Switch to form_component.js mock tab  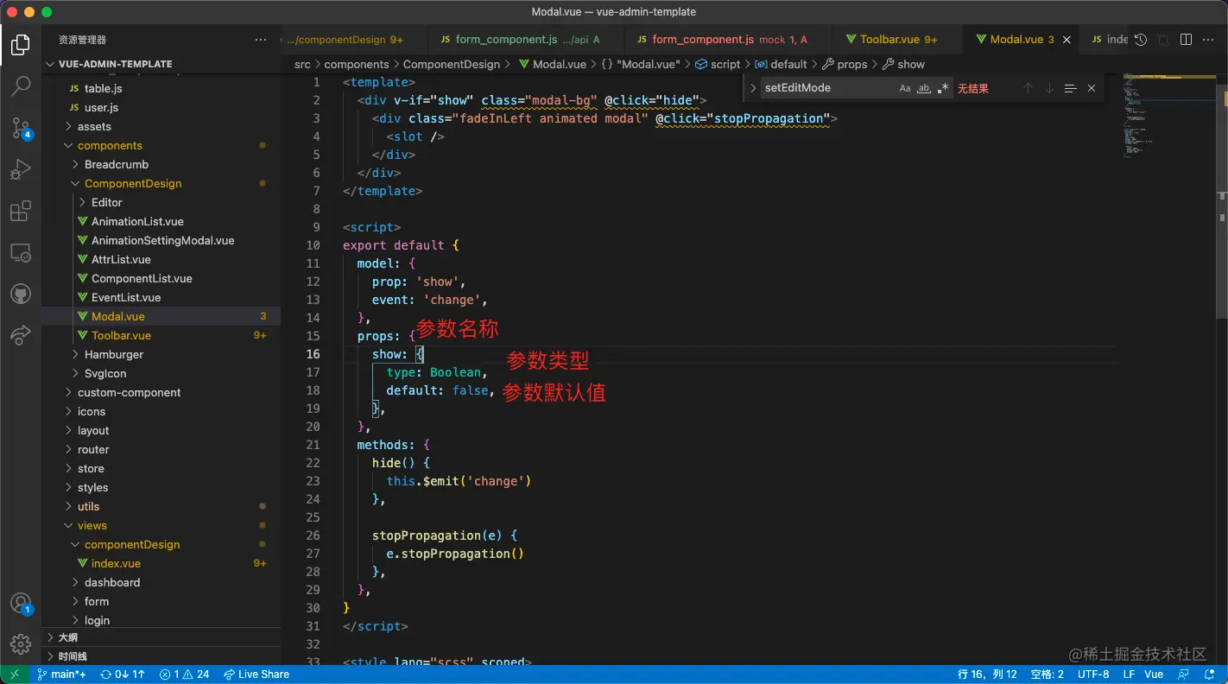tap(727, 40)
